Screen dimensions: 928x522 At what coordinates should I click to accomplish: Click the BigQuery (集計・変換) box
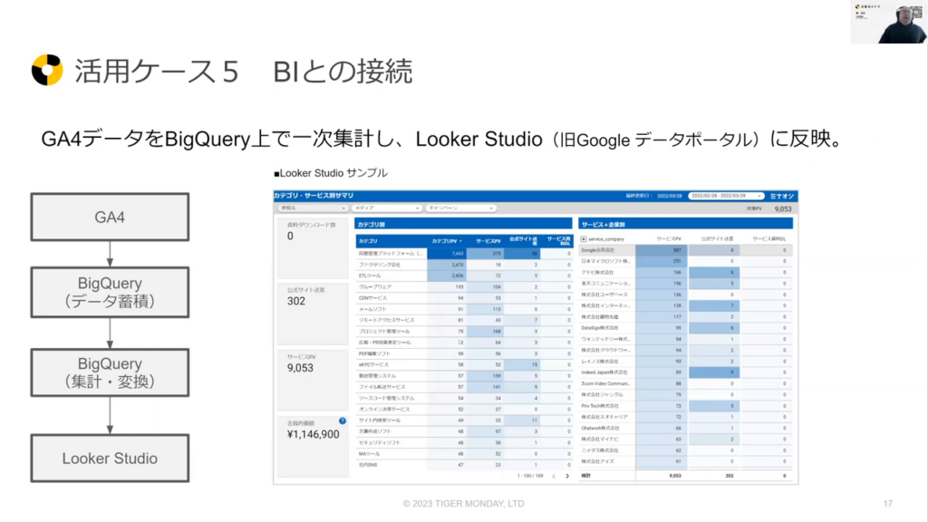point(109,372)
